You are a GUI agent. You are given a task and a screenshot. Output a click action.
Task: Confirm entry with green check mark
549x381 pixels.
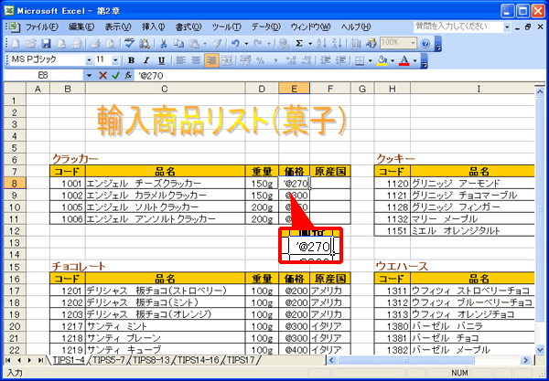pyautogui.click(x=115, y=75)
